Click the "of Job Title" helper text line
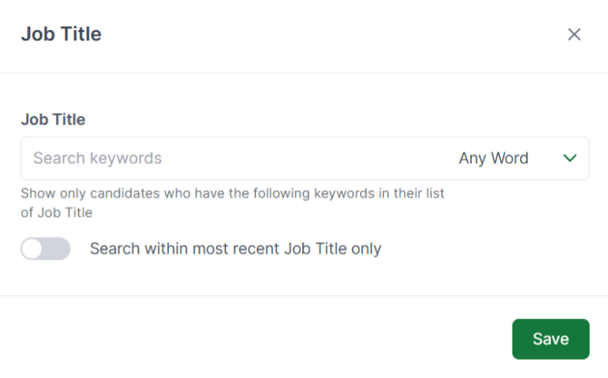608x378 pixels. (x=56, y=213)
